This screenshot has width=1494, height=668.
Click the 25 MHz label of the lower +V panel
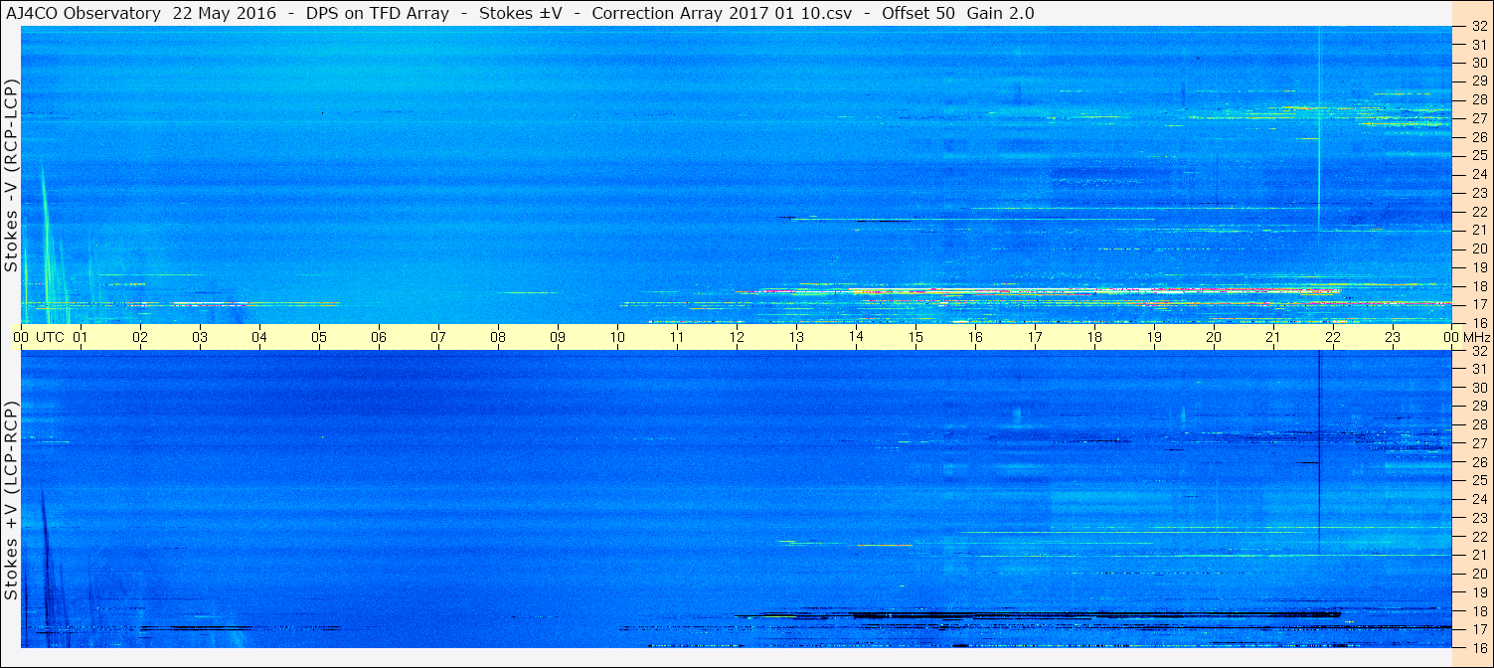coord(1478,480)
